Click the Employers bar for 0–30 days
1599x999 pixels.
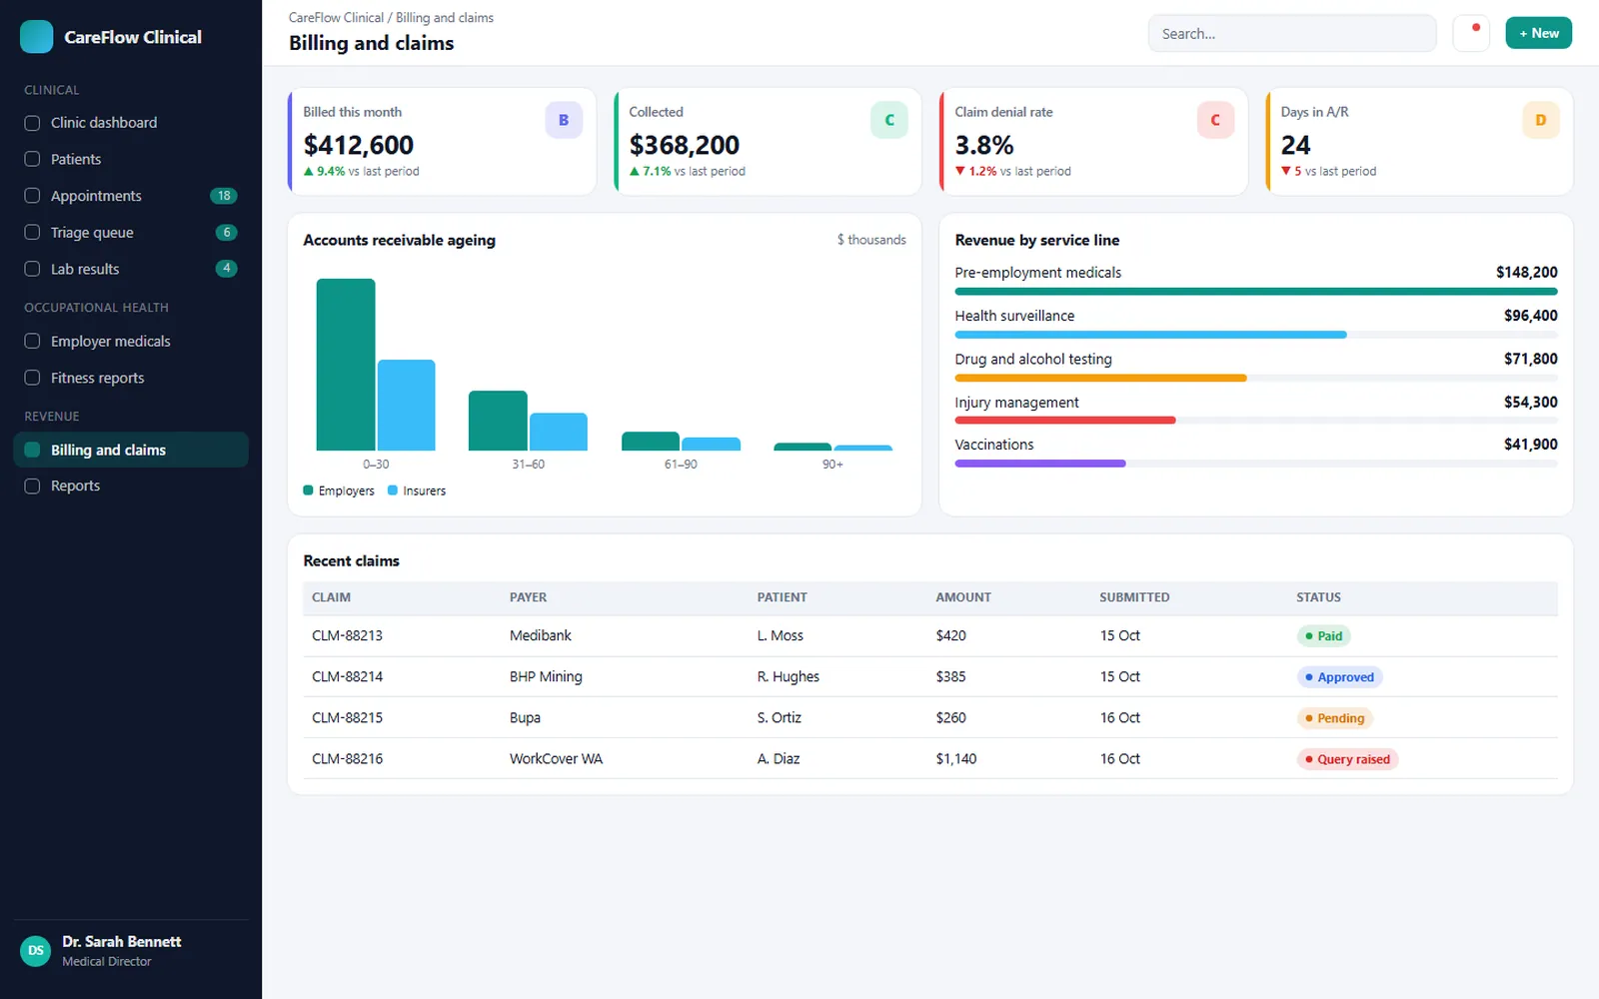click(346, 365)
